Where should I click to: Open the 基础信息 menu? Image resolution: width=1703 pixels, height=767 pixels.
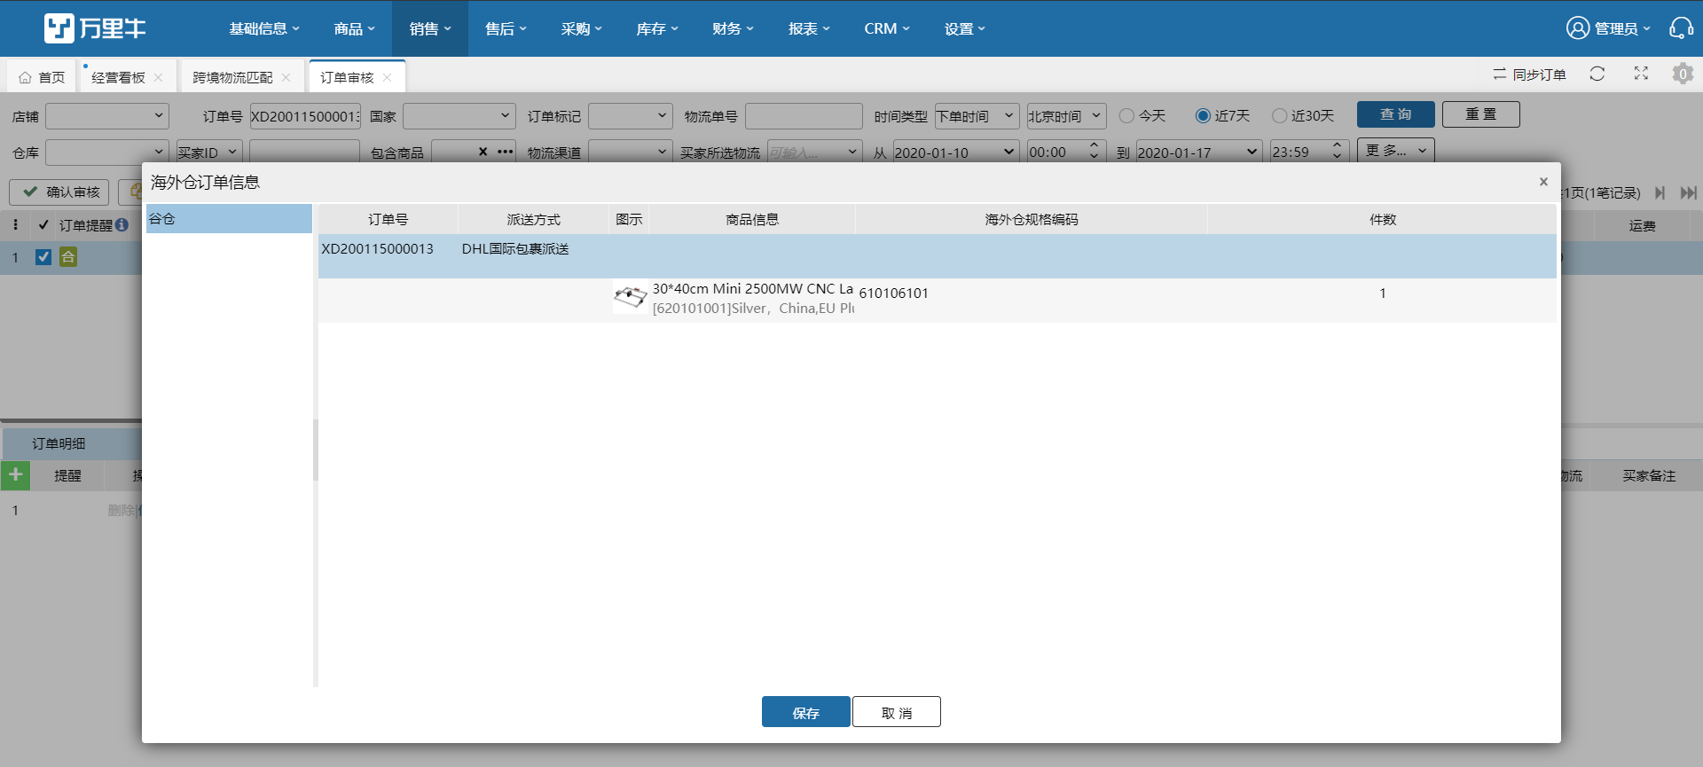[x=264, y=28]
